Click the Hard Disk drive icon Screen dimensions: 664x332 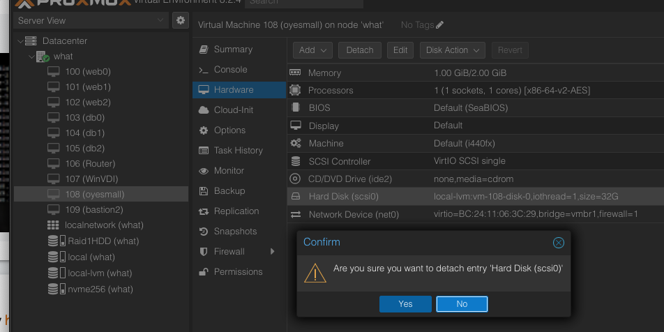[x=296, y=197]
